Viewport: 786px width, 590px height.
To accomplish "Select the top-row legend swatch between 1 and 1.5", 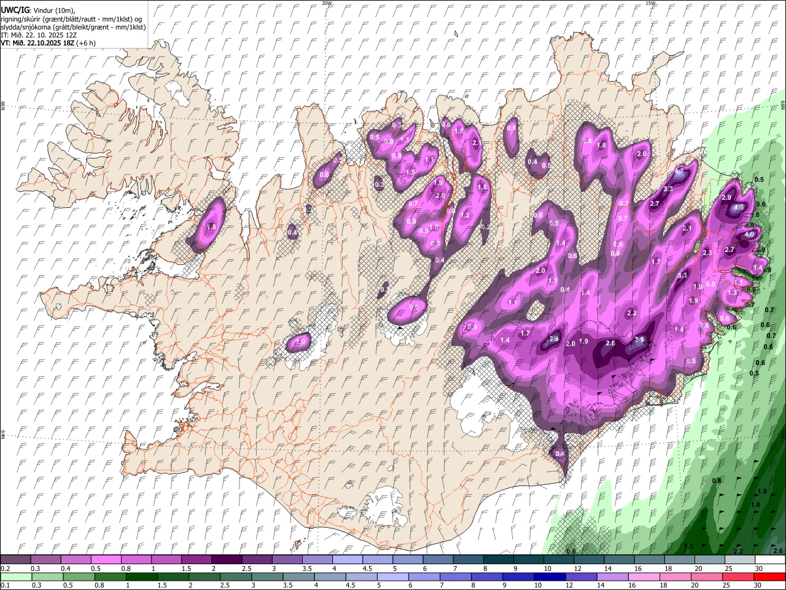I will point(166,560).
